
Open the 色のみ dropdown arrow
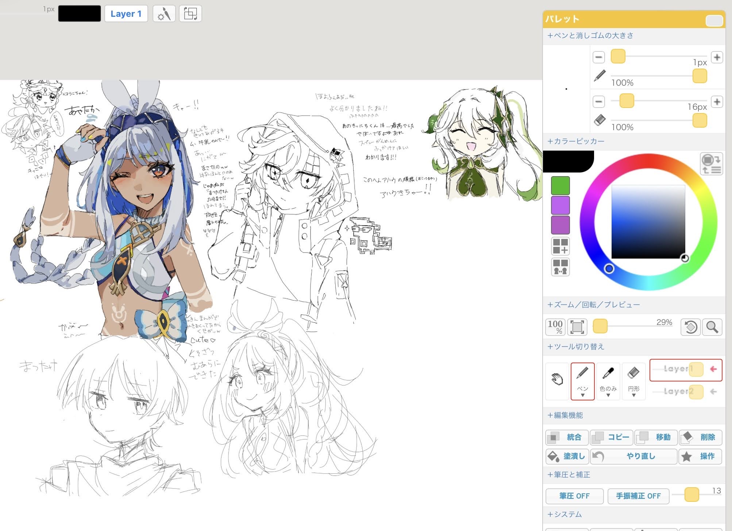click(608, 395)
